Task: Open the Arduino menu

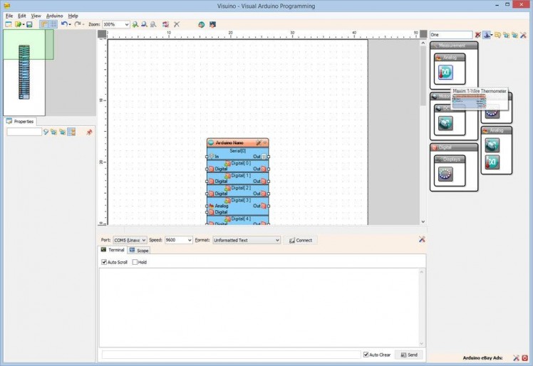Action: [54, 15]
